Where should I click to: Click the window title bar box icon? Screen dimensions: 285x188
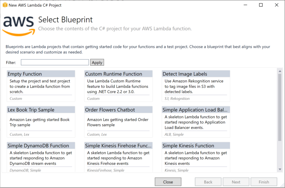(5, 5)
